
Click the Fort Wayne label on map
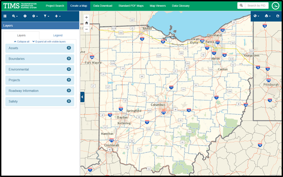[x=93, y=63]
